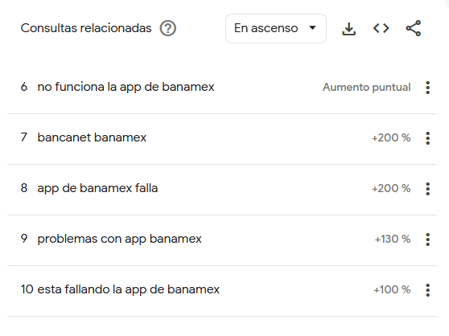Open options for no funciona la app de banamex
This screenshot has width=449, height=336.
point(428,88)
